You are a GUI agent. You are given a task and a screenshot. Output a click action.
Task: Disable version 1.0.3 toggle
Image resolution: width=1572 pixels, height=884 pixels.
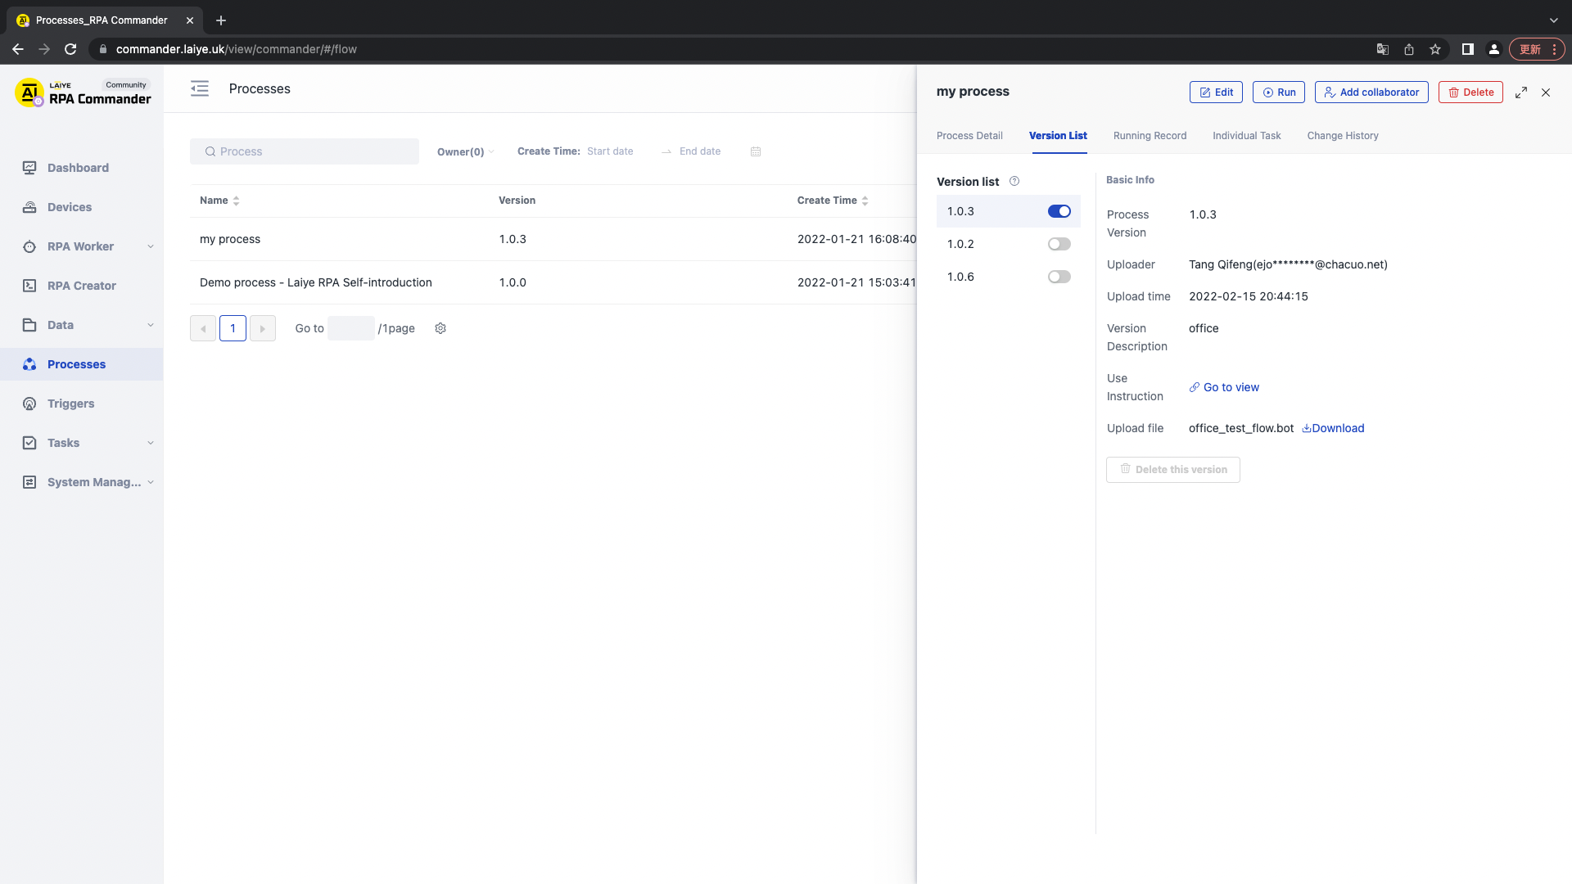[x=1059, y=211]
